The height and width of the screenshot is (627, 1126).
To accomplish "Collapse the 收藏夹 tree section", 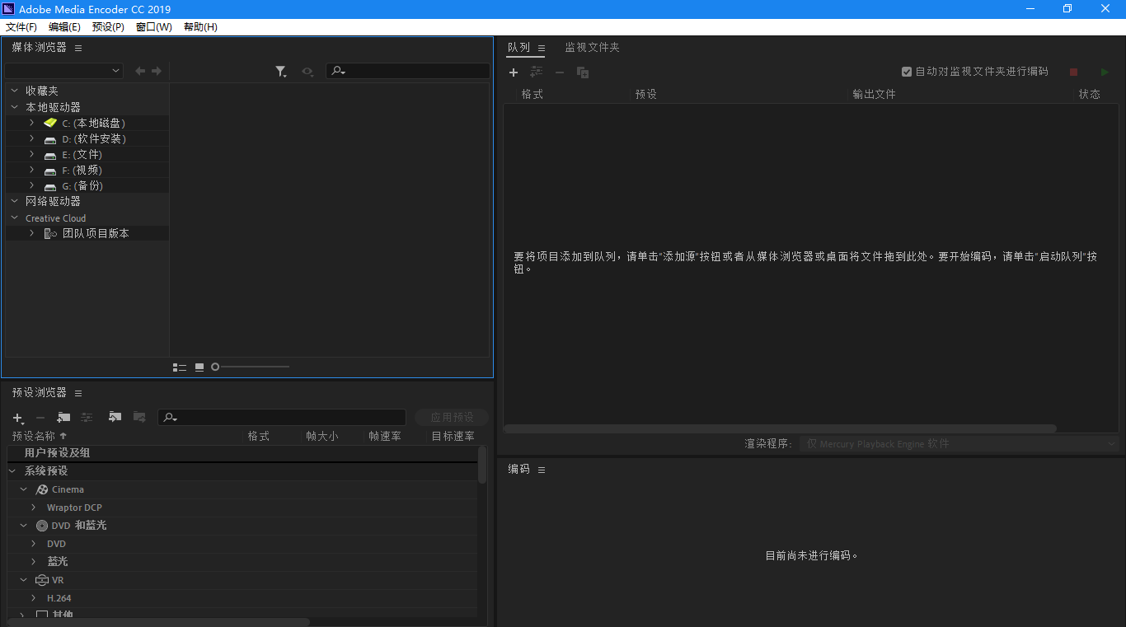I will [x=15, y=91].
